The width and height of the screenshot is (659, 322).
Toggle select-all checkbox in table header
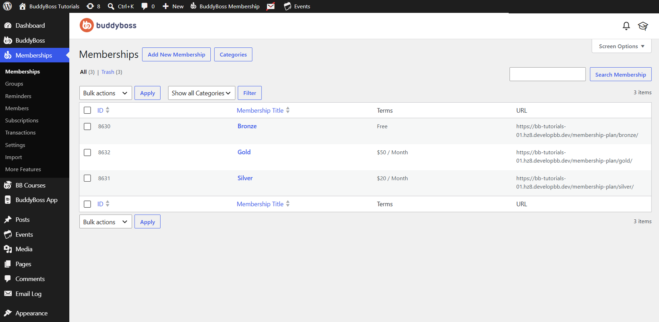[x=88, y=110]
